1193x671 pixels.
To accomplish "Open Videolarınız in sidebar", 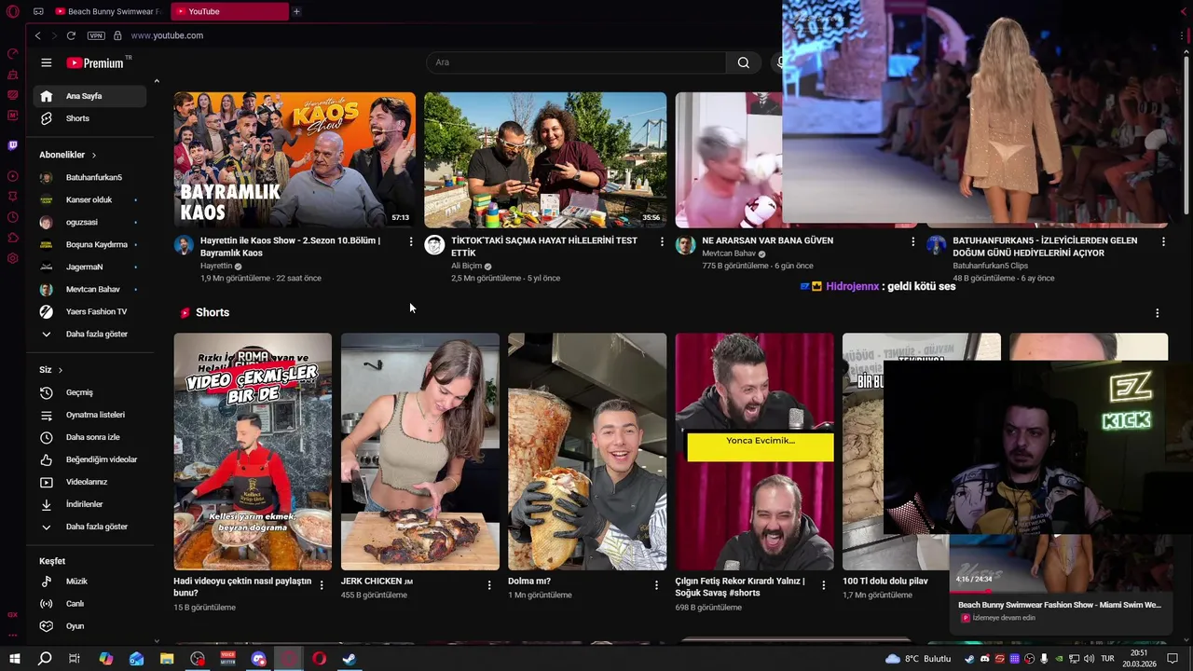I will [89, 482].
